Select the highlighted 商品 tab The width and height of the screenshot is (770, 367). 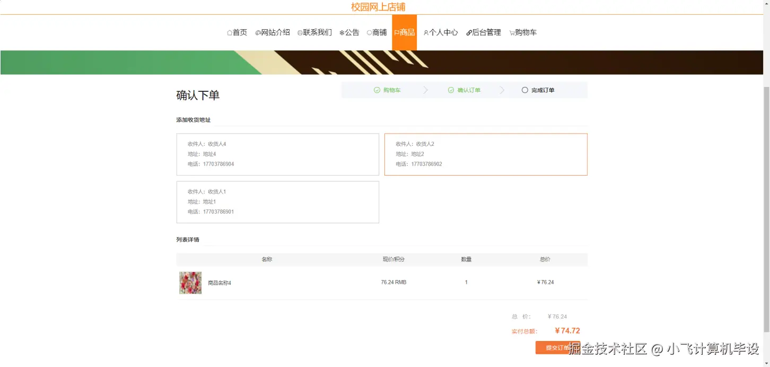pyautogui.click(x=404, y=32)
